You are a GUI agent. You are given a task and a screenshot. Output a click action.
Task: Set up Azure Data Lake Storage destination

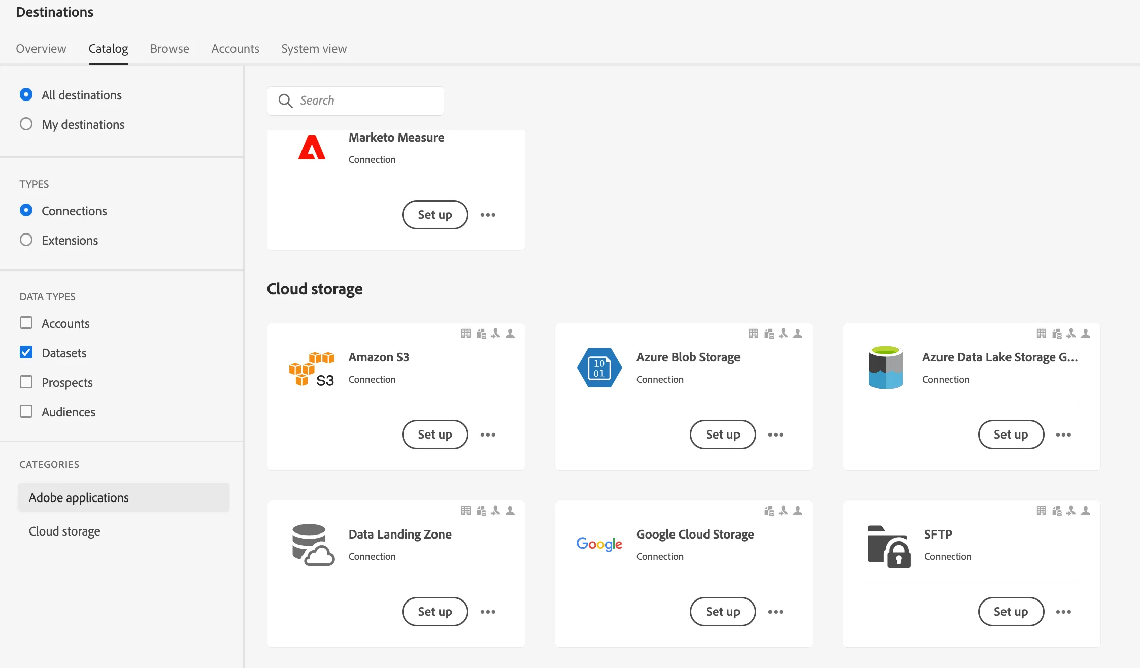tap(1011, 435)
